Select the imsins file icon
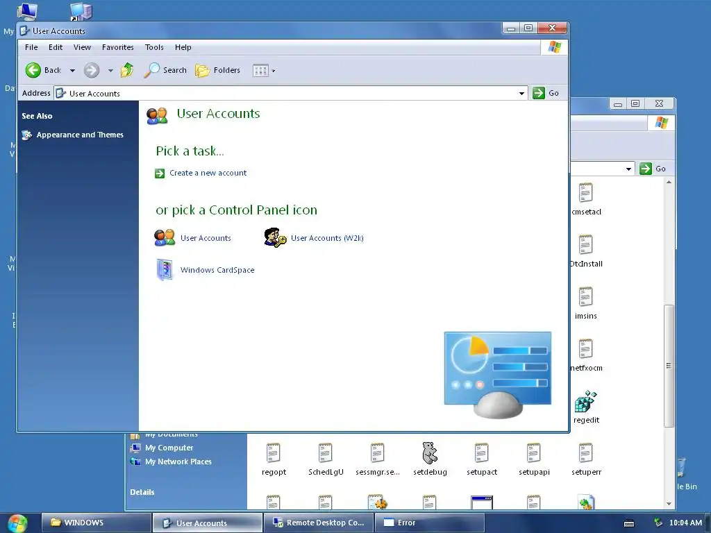The height and width of the screenshot is (533, 711). (x=585, y=297)
